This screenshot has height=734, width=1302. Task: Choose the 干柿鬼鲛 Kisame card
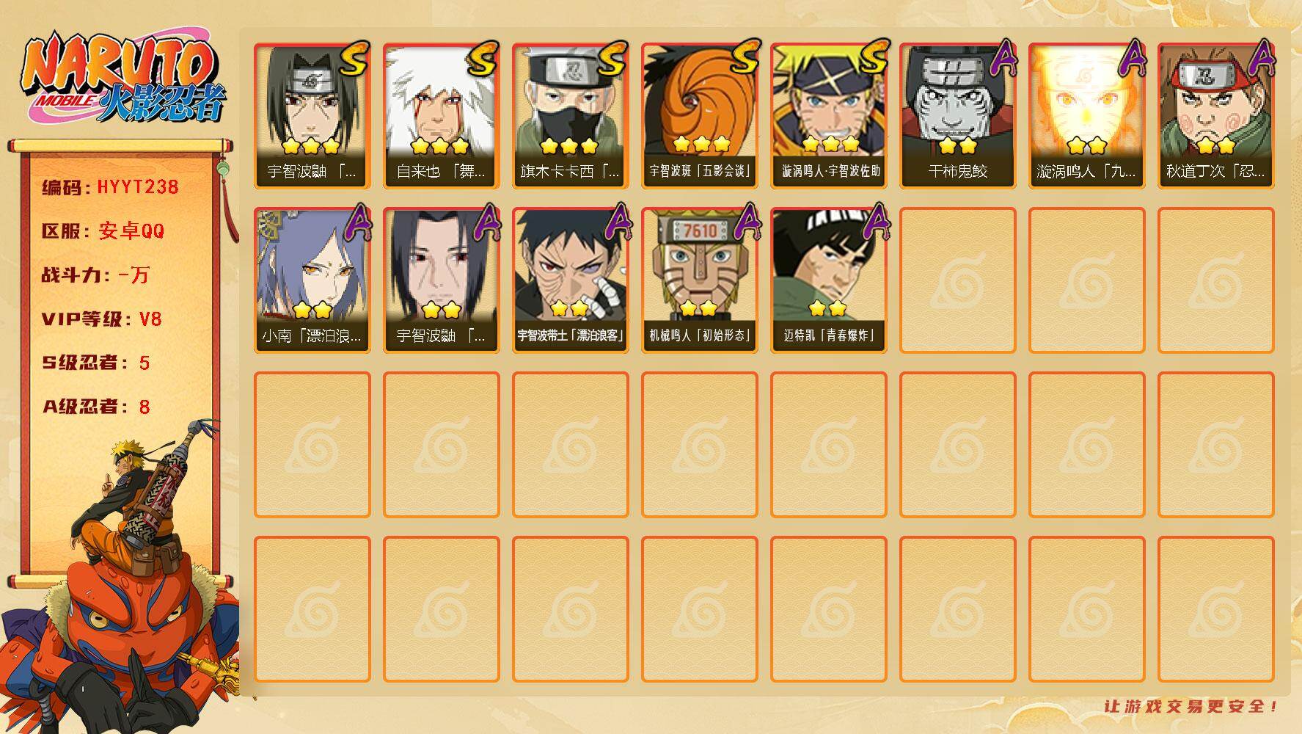coord(957,116)
